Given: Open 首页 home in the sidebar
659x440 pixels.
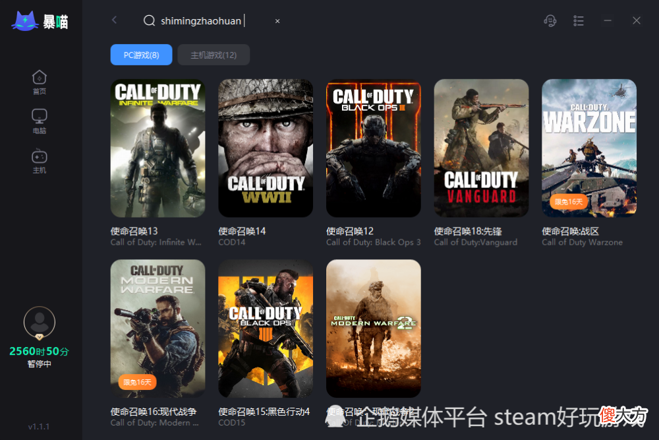Looking at the screenshot, I should tap(40, 82).
